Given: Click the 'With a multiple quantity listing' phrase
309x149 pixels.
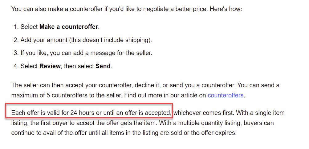Looking at the screenshot, I should pyautogui.click(x=201, y=123).
